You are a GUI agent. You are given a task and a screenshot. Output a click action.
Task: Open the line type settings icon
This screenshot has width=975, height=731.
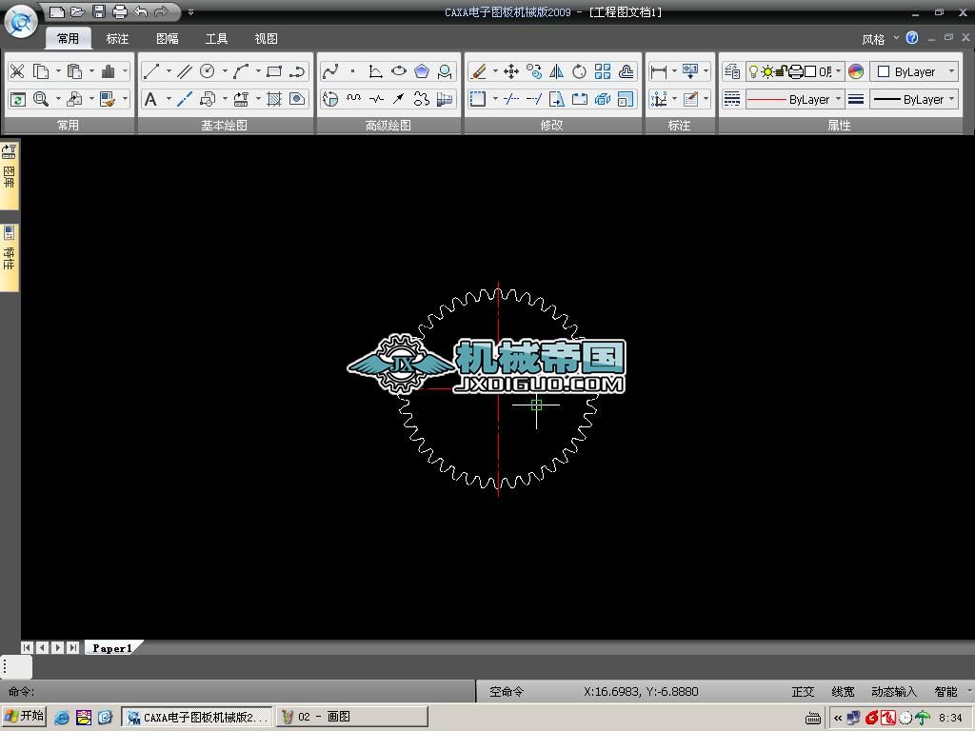[x=732, y=99]
